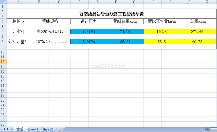Switch to the Sheet1 tab
Image resolution: width=217 pixels, height=132 pixels.
pyautogui.click(x=33, y=129)
